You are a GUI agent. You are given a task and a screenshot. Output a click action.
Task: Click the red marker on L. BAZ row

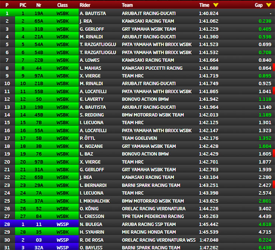click(x=274, y=153)
